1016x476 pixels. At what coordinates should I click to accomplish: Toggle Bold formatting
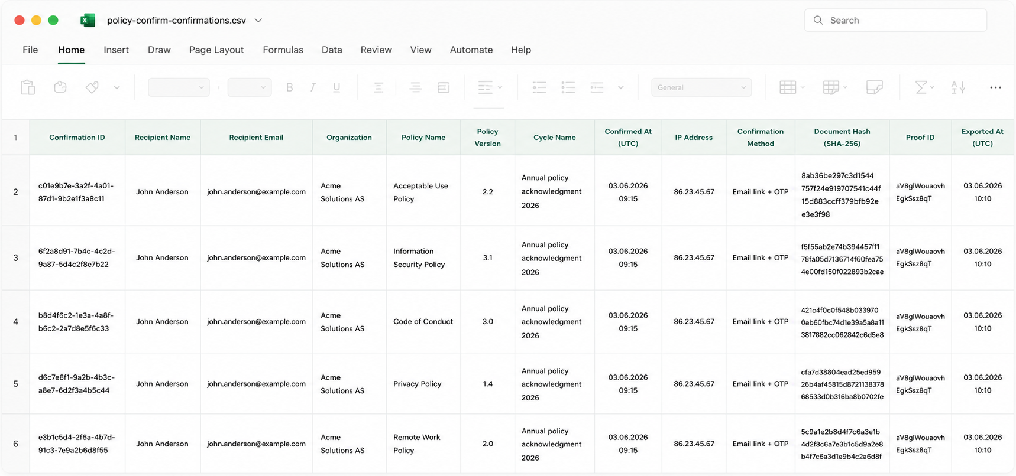coord(289,87)
